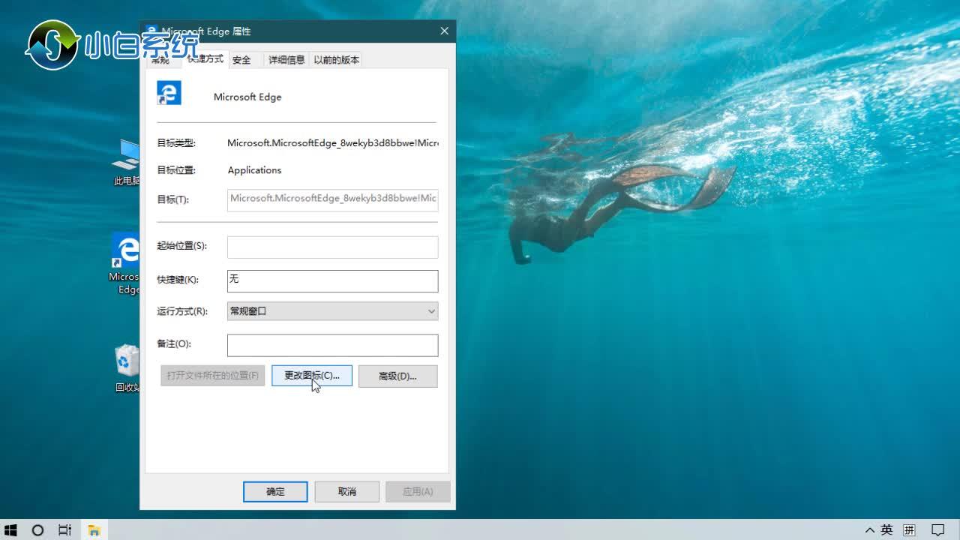
Task: Click the IME mode icon in tray
Action: (x=910, y=529)
